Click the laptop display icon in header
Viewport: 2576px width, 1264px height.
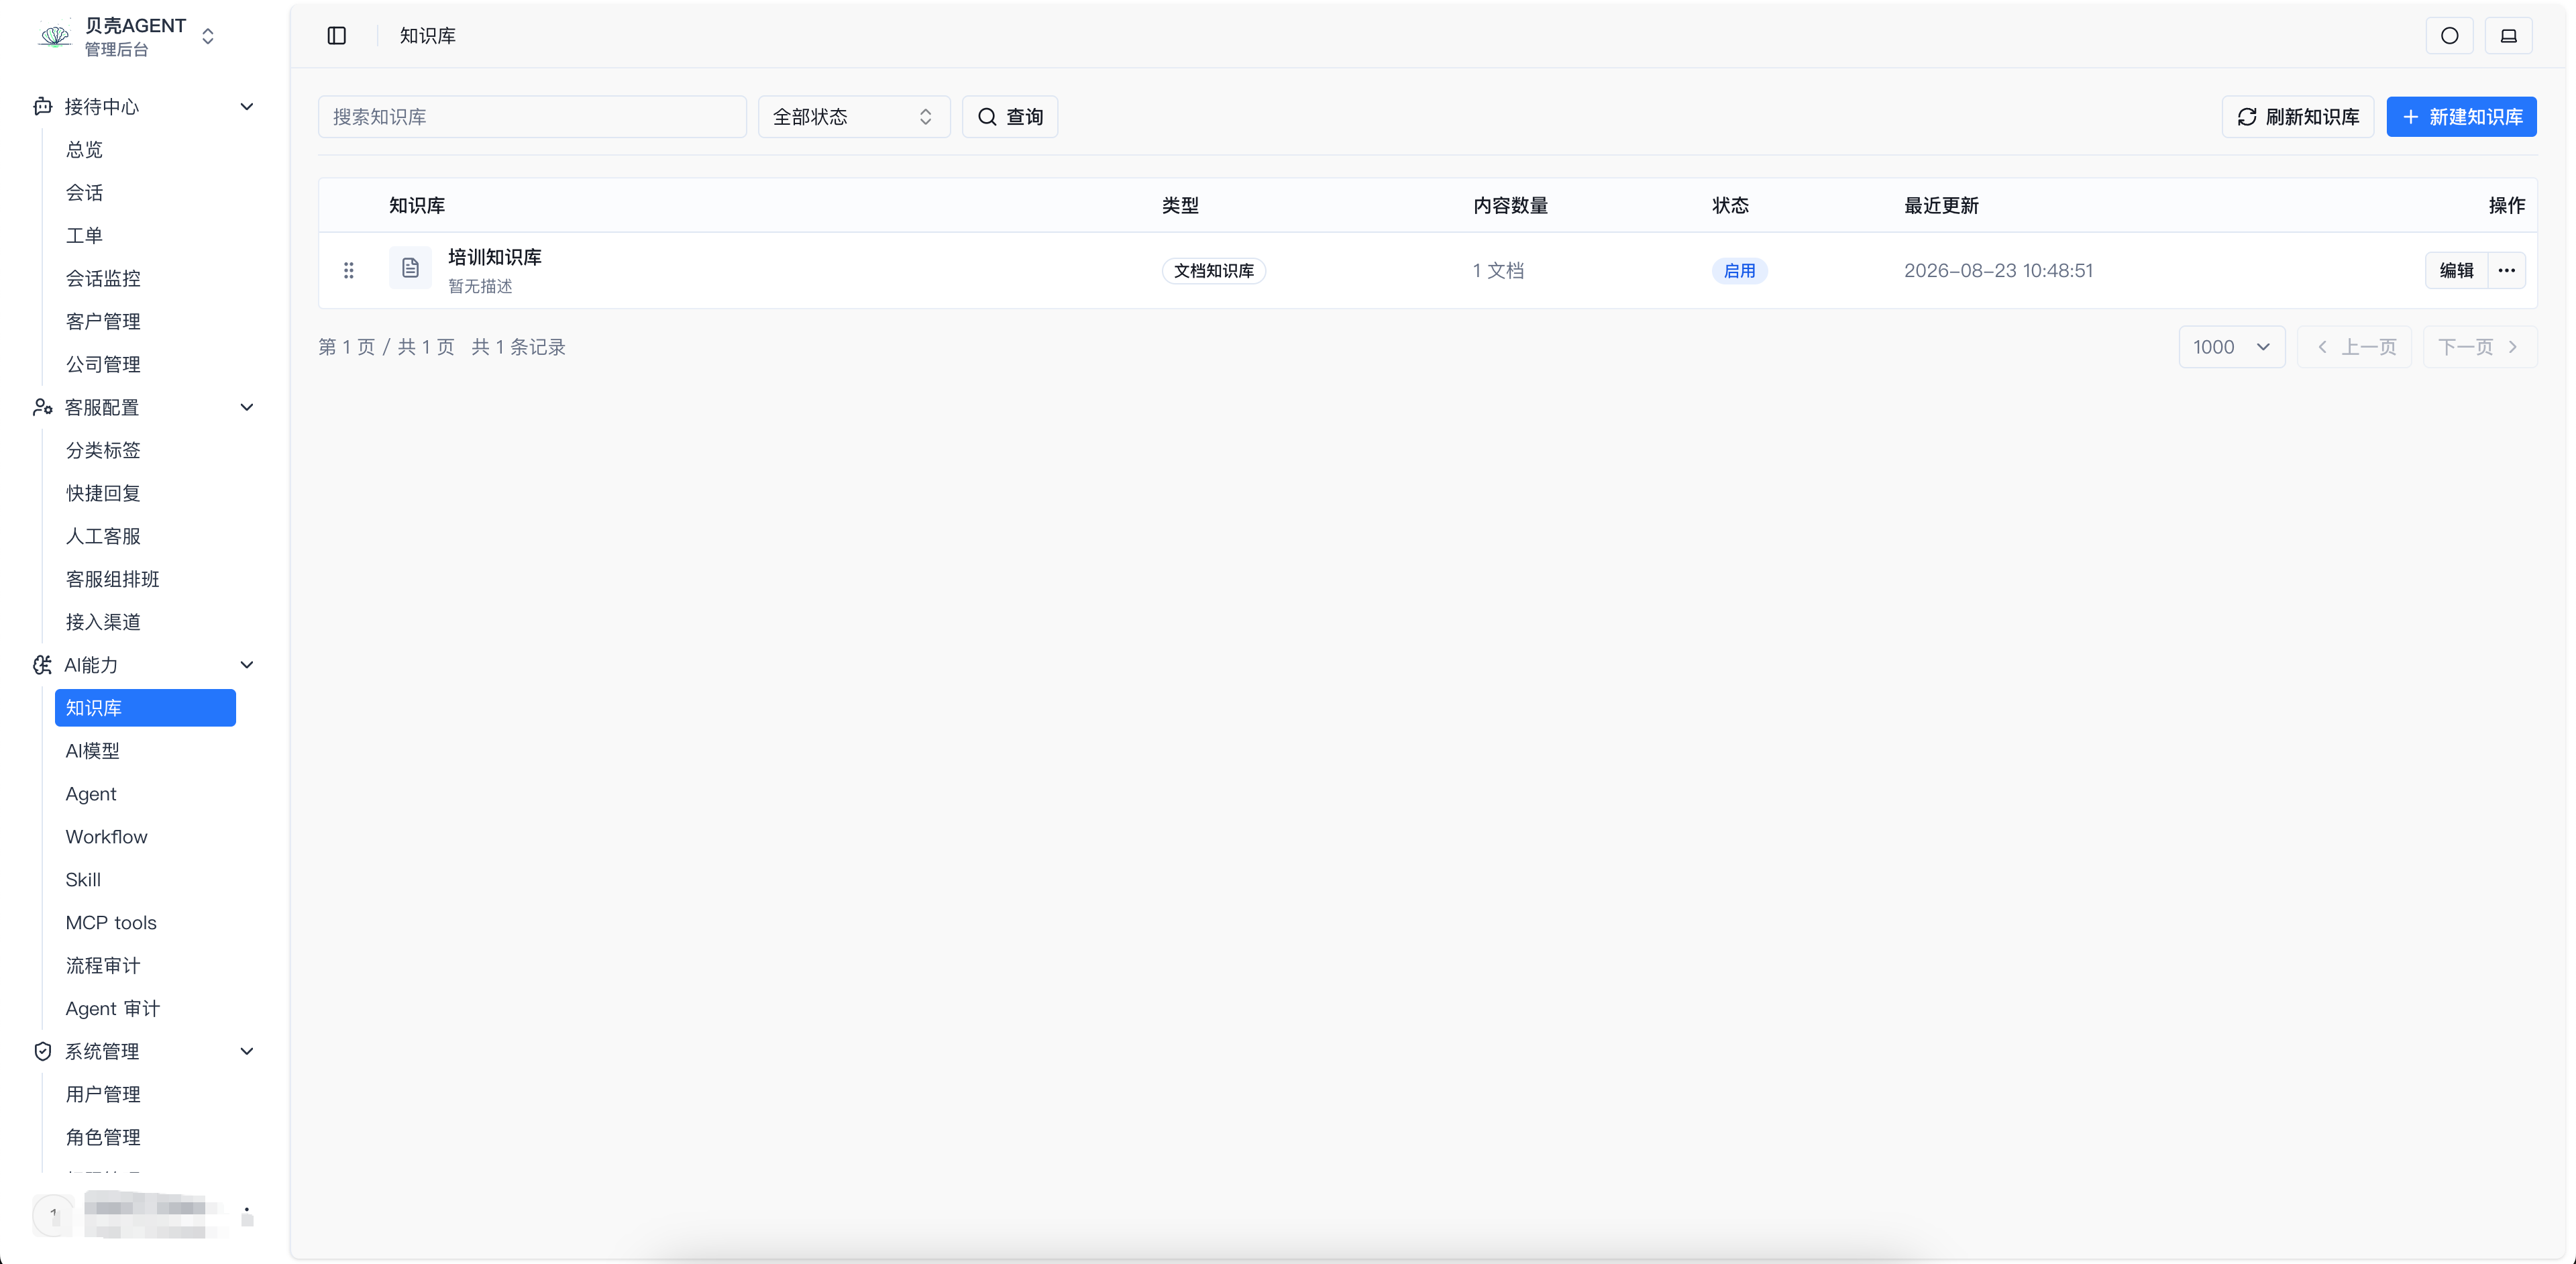tap(2508, 36)
